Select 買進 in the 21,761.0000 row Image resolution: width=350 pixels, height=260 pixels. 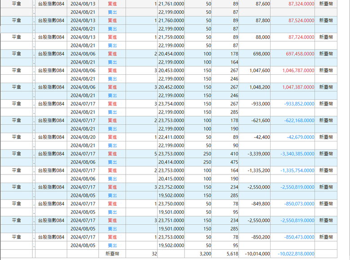[112, 4]
